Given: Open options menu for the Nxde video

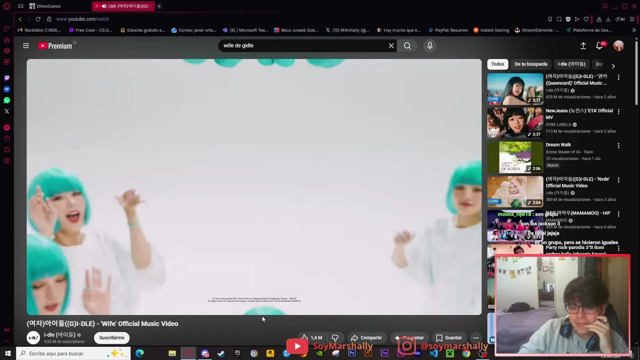Looking at the screenshot, I should [x=618, y=179].
